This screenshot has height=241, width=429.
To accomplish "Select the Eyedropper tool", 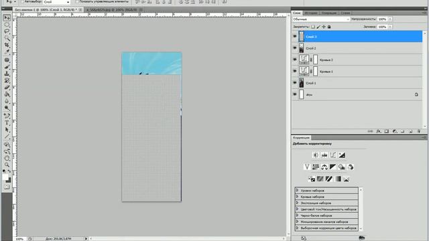I will (x=7, y=52).
